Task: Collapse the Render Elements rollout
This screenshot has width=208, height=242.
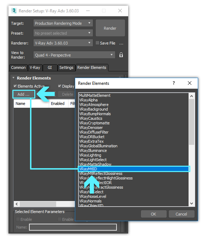Action: point(13,78)
